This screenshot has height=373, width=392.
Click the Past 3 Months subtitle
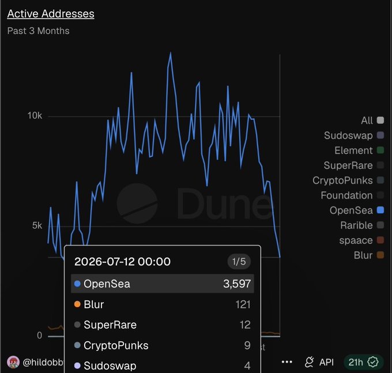pyautogui.click(x=38, y=31)
